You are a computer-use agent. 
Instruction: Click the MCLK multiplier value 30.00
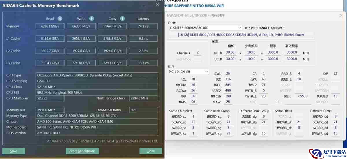(x=230, y=52)
